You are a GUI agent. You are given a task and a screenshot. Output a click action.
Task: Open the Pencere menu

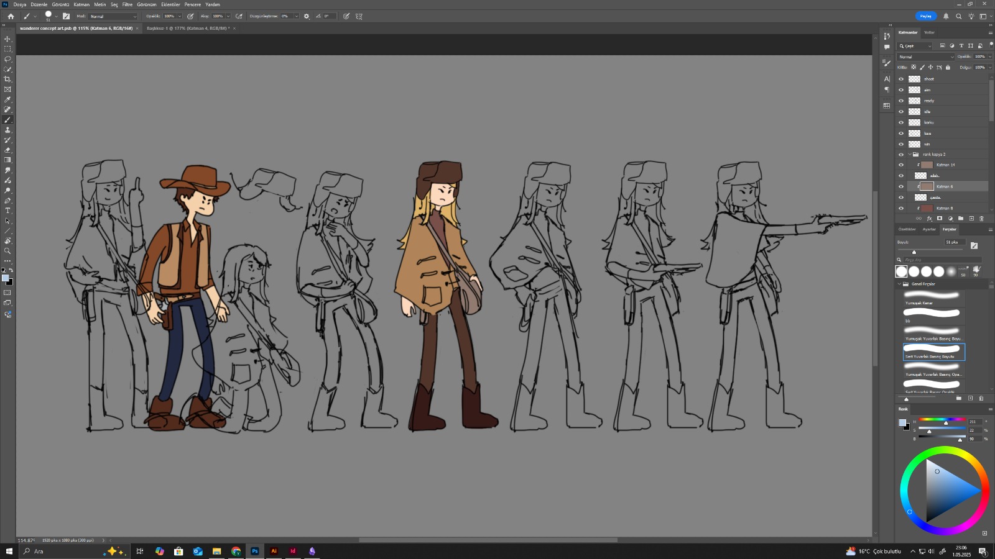point(193,4)
